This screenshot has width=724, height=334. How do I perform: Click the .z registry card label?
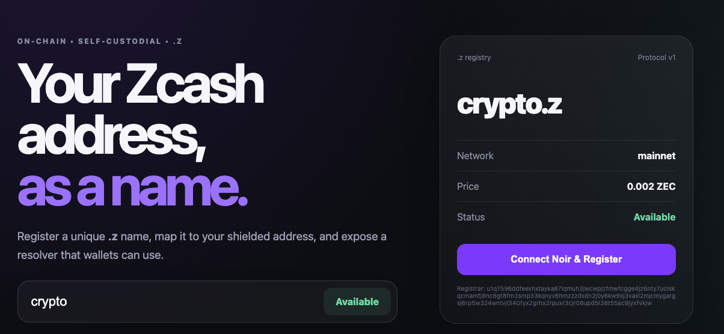[474, 58]
